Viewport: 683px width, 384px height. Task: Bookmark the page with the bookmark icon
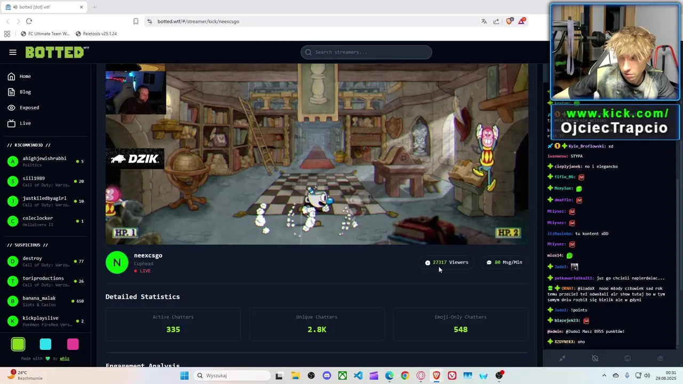coord(136,21)
